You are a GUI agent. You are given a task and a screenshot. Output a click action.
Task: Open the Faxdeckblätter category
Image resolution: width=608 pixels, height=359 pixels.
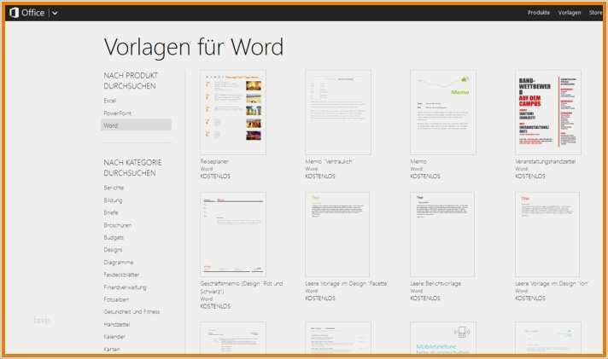(121, 275)
